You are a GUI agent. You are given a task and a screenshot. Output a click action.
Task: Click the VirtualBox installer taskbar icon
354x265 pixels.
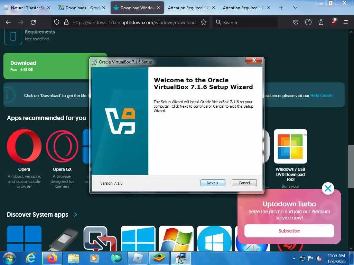coord(181,258)
